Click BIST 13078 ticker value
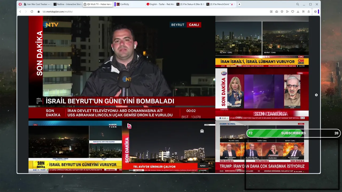The height and width of the screenshot is (192, 342). [x=191, y=117]
